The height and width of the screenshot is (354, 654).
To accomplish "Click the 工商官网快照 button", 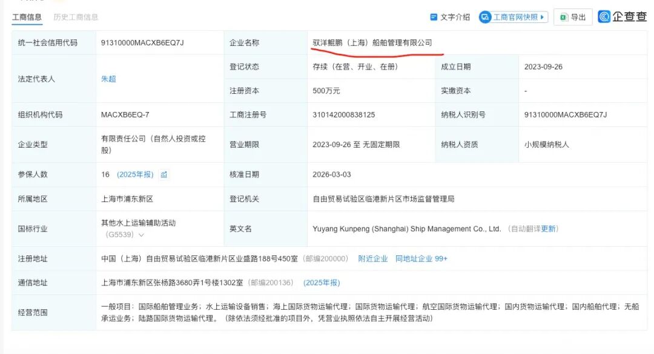I will pos(514,17).
